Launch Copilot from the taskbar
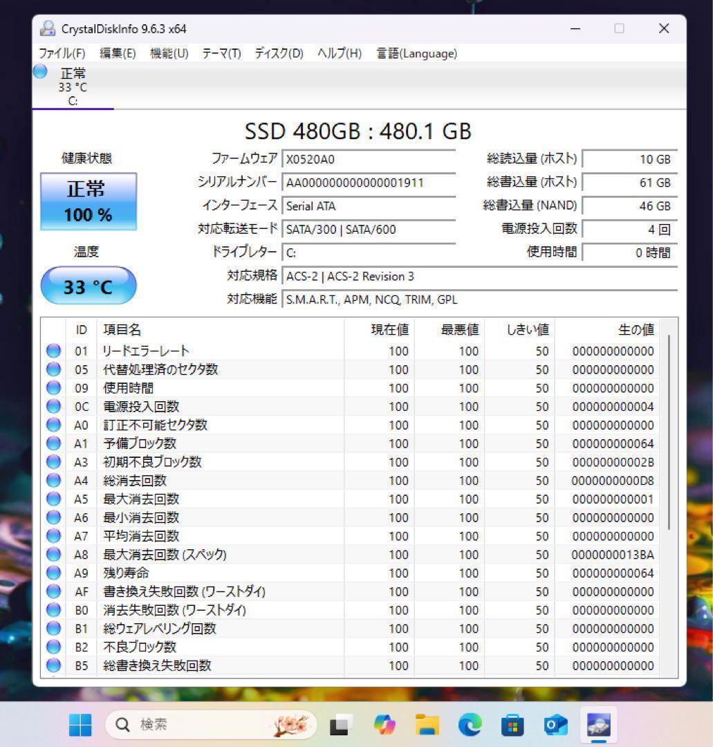The height and width of the screenshot is (747, 713). pyautogui.click(x=385, y=725)
